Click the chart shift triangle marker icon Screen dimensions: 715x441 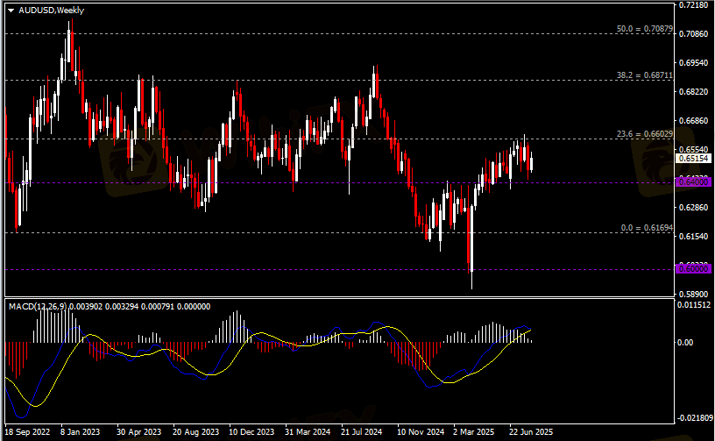[10, 9]
